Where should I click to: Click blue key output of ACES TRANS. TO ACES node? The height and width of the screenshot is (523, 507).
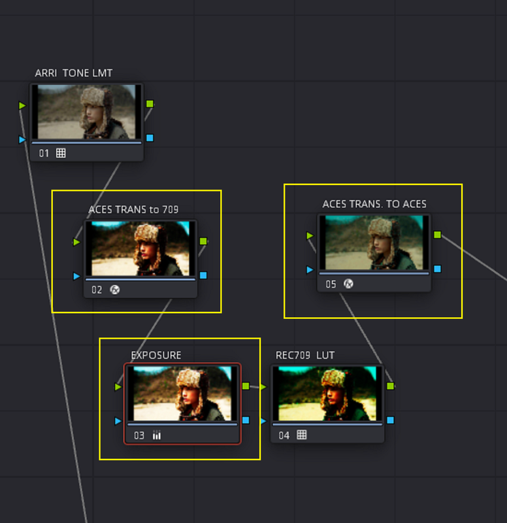[438, 269]
